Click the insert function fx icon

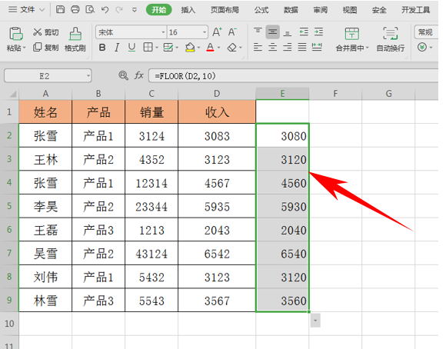tap(139, 75)
